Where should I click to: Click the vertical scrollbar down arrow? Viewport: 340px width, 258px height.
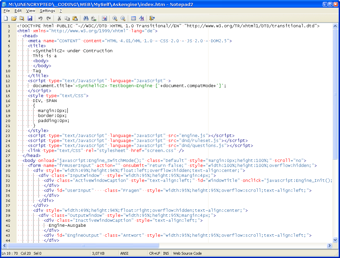pyautogui.click(x=335, y=240)
